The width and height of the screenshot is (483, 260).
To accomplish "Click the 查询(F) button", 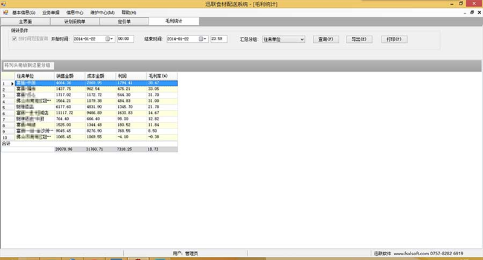I will click(x=326, y=39).
